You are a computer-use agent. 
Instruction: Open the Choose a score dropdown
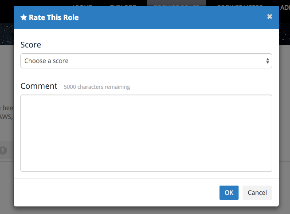point(142,61)
